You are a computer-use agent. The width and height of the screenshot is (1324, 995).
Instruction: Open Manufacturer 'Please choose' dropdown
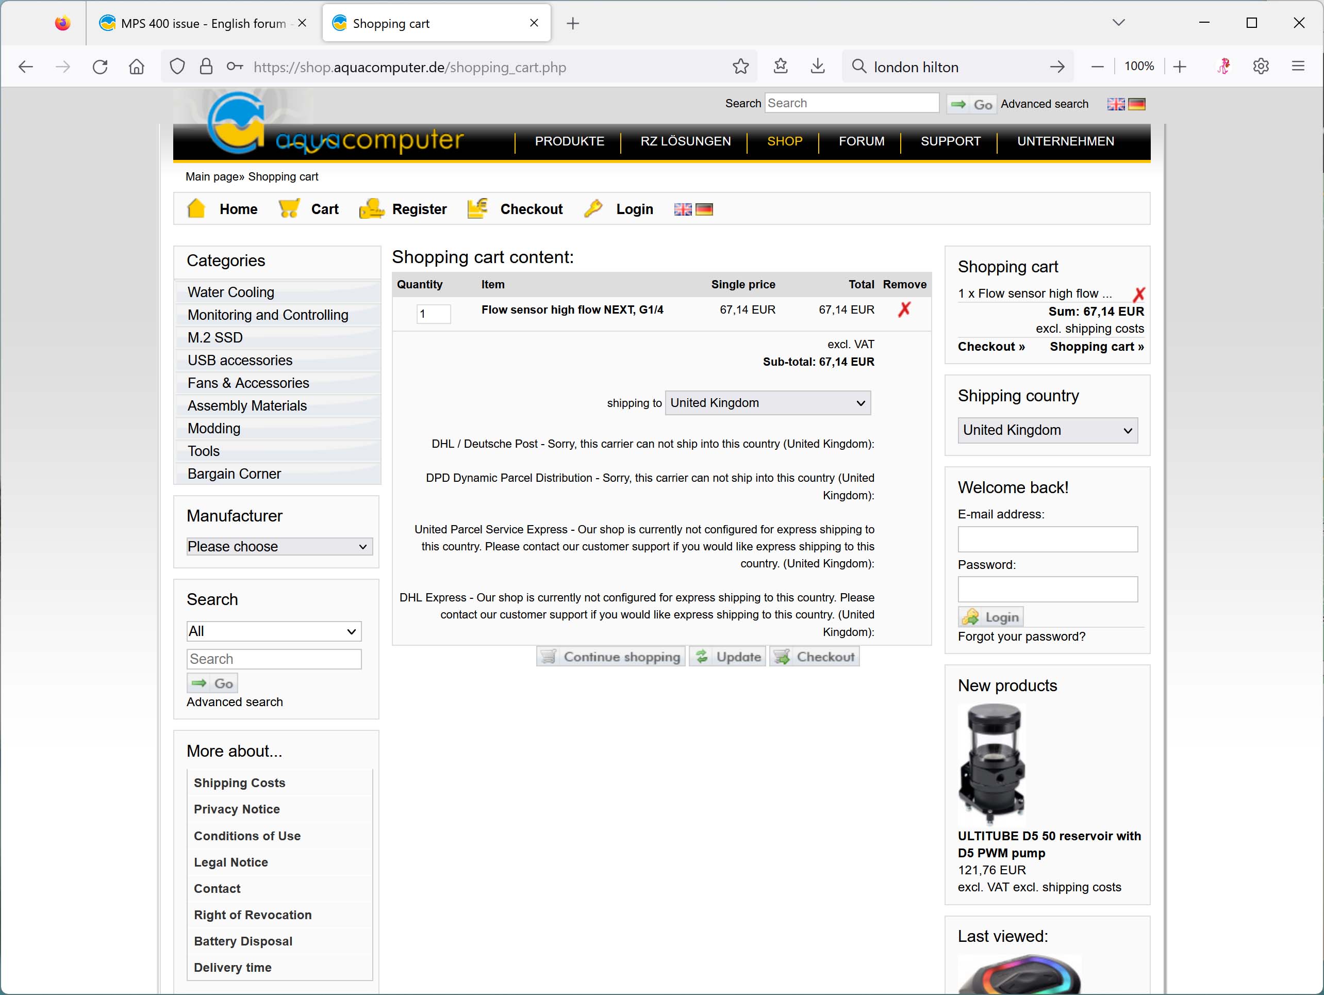click(279, 547)
